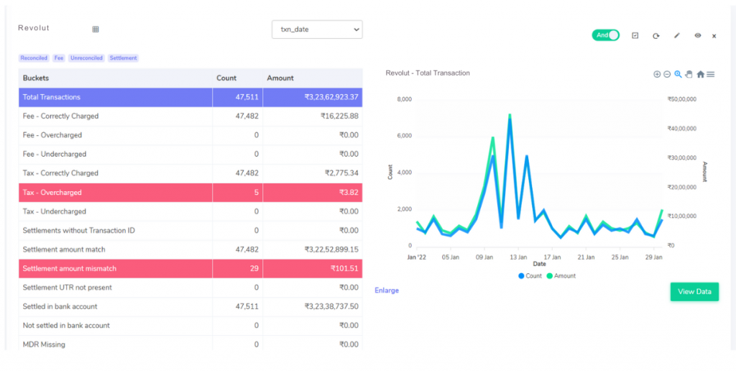736x371 pixels.
Task: Select the Total Transactions row
Action: pos(190,97)
